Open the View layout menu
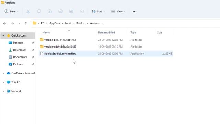This screenshot has width=220, height=124. [x=118, y=11]
